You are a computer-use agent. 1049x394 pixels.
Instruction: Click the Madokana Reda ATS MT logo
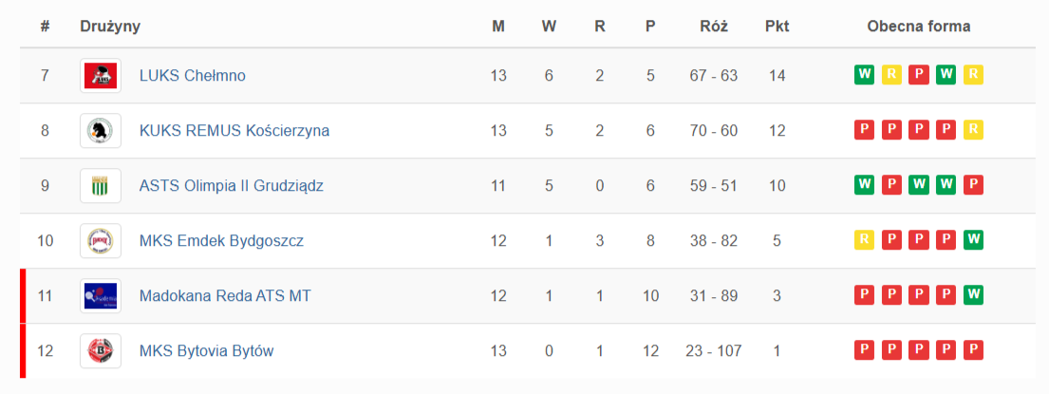pos(100,296)
